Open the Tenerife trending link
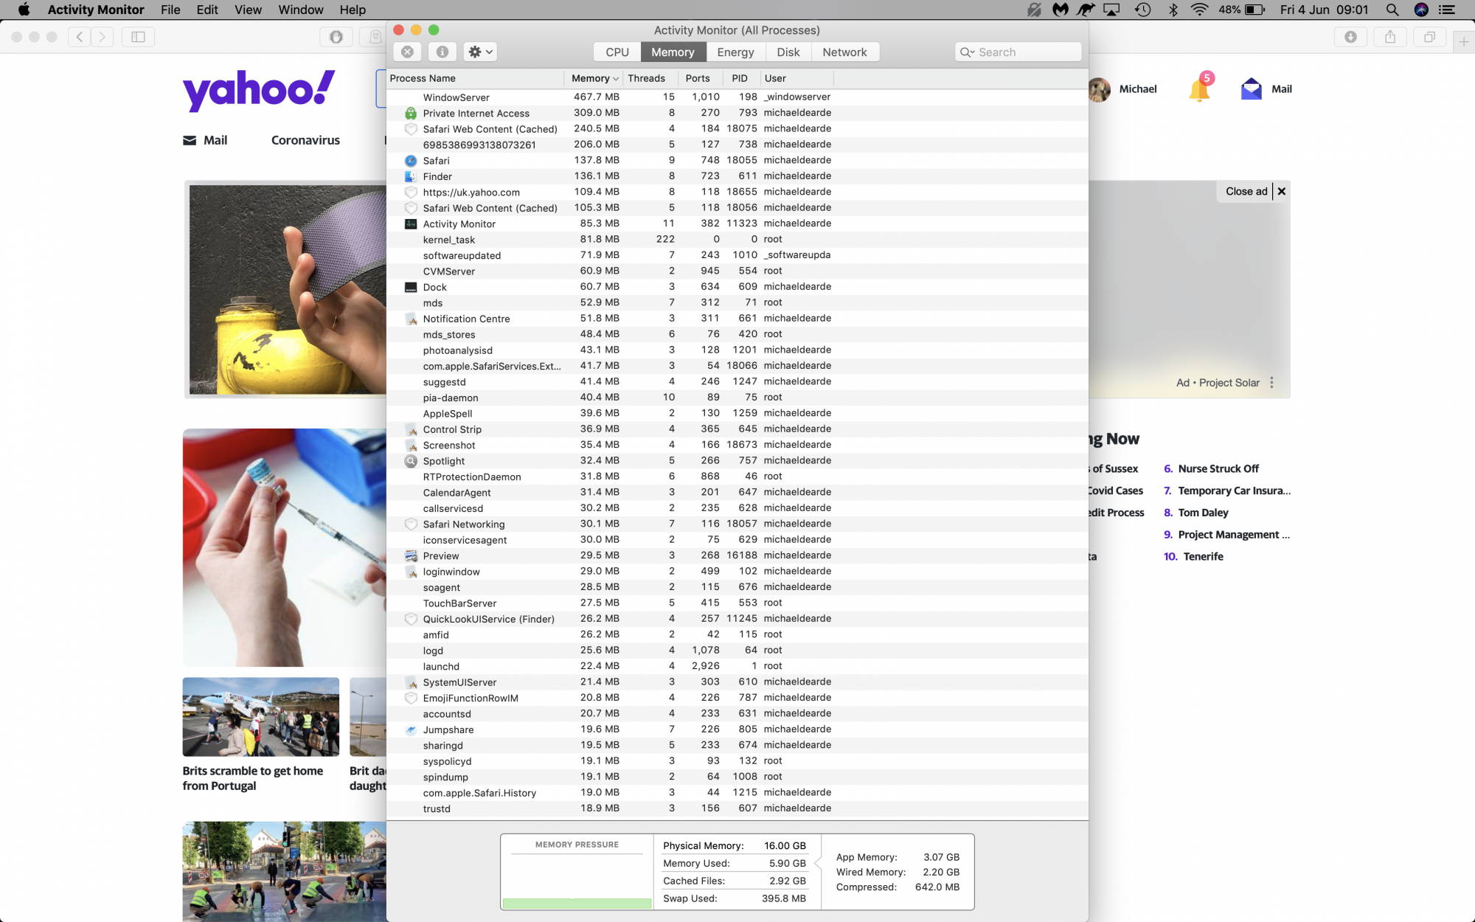The width and height of the screenshot is (1475, 922). (x=1203, y=557)
